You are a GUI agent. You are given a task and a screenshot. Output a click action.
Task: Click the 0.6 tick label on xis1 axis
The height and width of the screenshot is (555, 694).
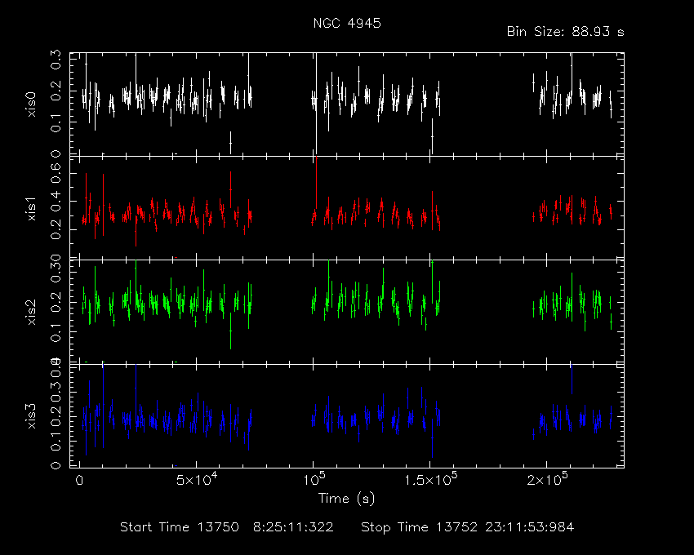pos(56,174)
